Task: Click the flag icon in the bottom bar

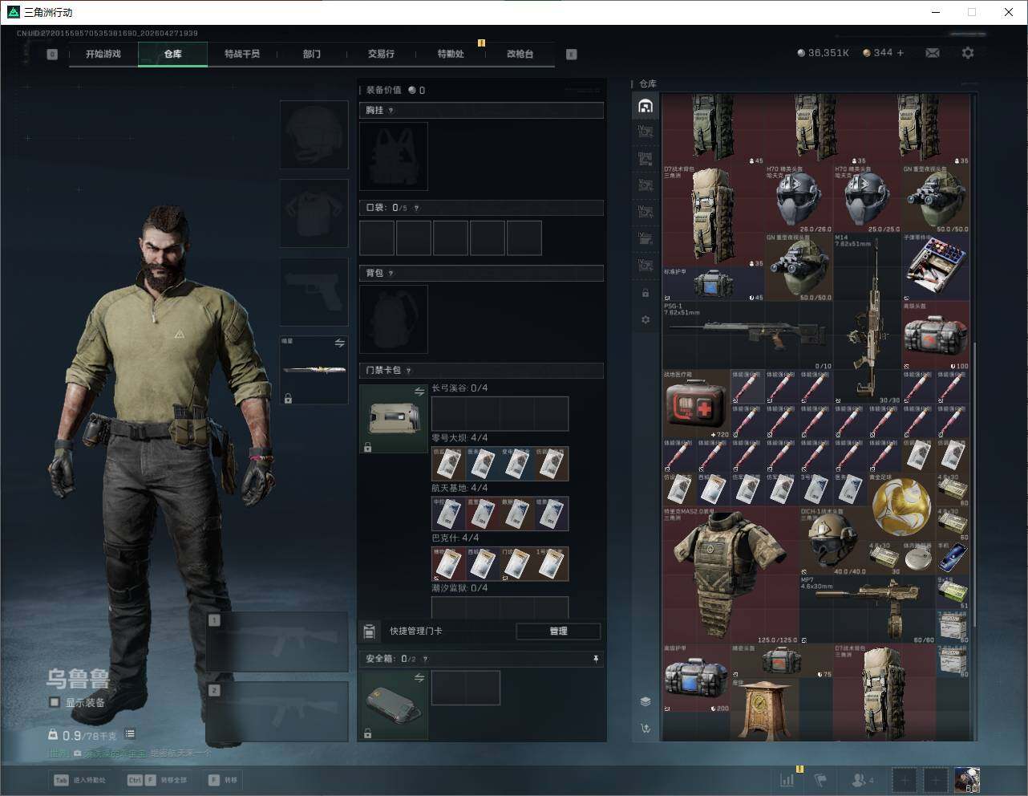Action: (820, 780)
